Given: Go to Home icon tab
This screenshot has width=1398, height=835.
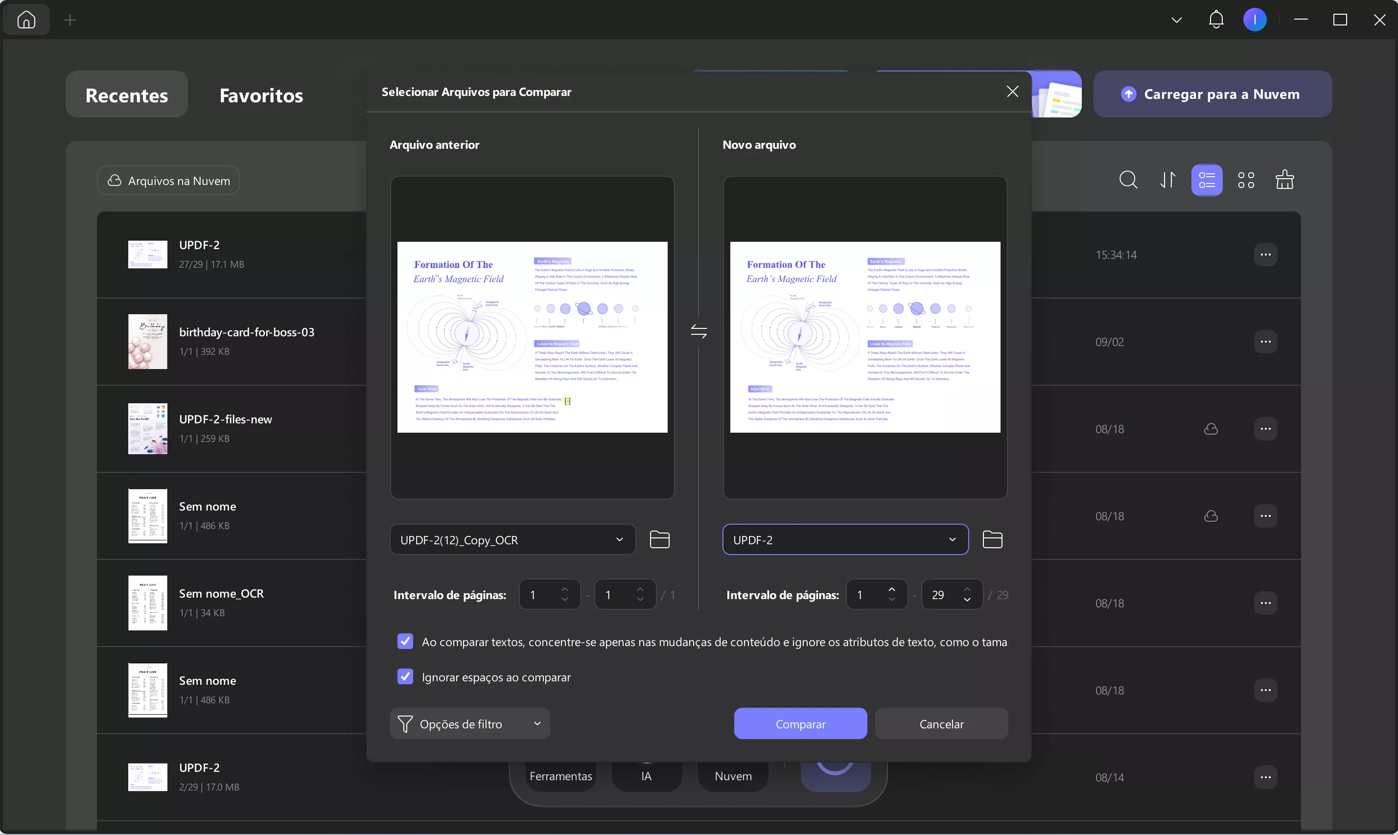Looking at the screenshot, I should 26,20.
